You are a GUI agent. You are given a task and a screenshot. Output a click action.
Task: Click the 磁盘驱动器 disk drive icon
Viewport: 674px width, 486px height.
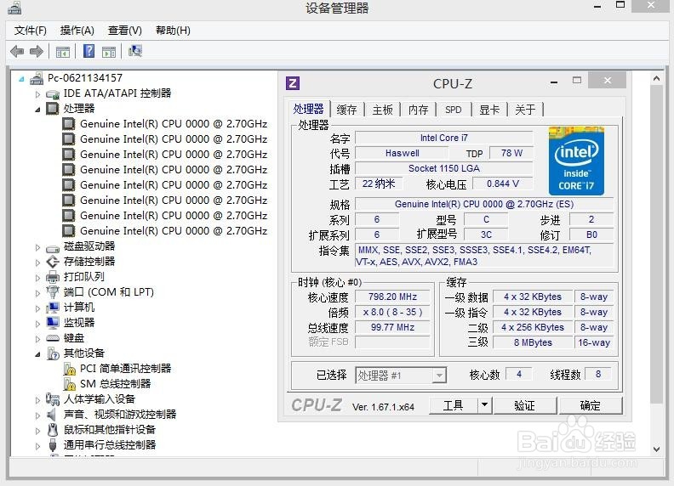click(x=53, y=247)
